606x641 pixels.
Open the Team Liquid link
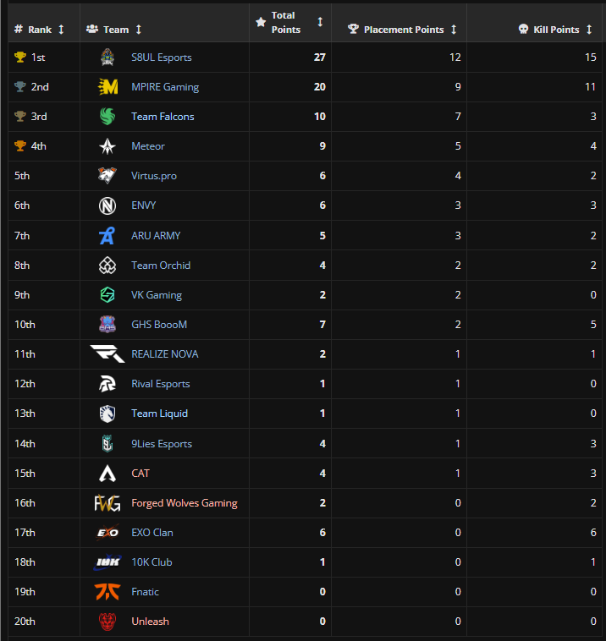click(159, 414)
